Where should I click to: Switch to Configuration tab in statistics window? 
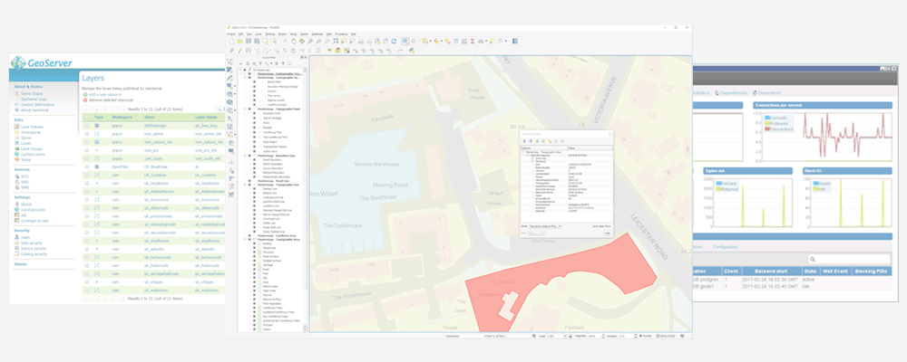tap(726, 246)
